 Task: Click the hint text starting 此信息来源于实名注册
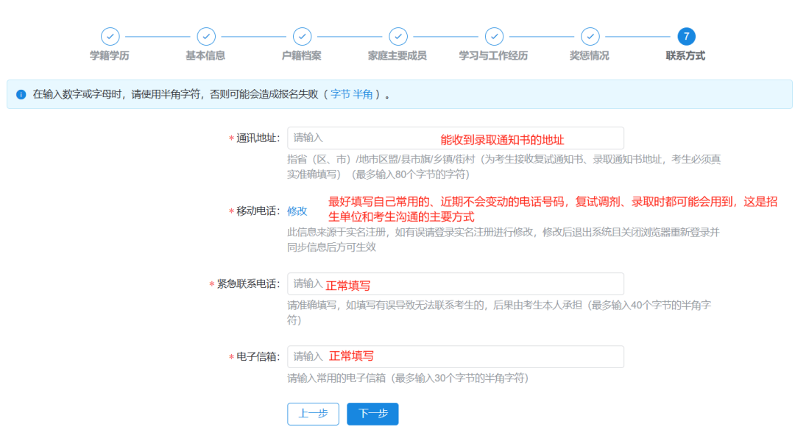504,240
